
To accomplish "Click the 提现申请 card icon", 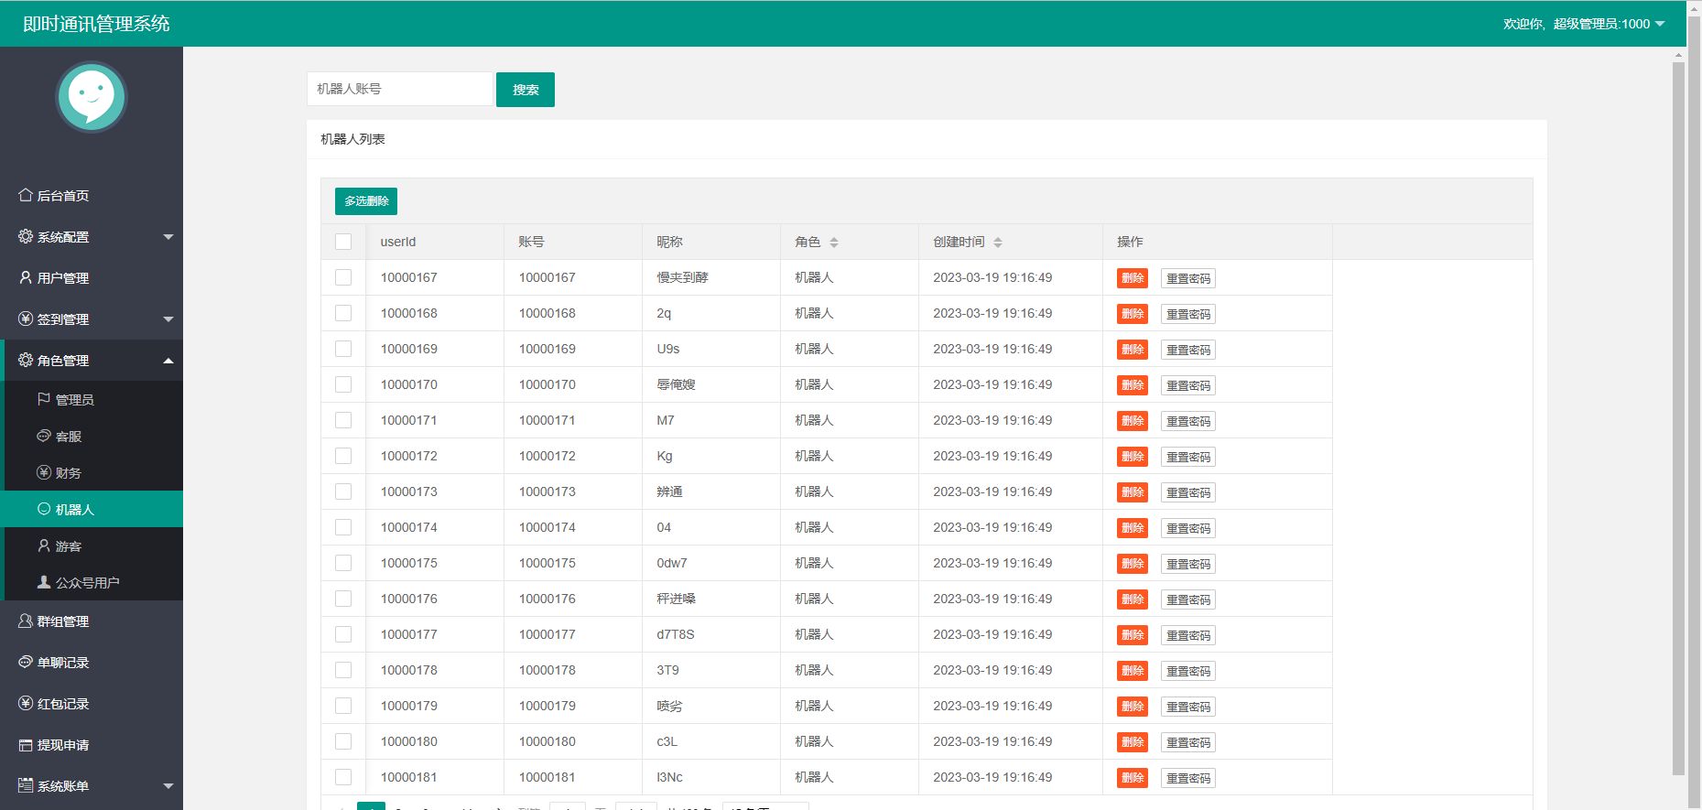I will pos(26,745).
